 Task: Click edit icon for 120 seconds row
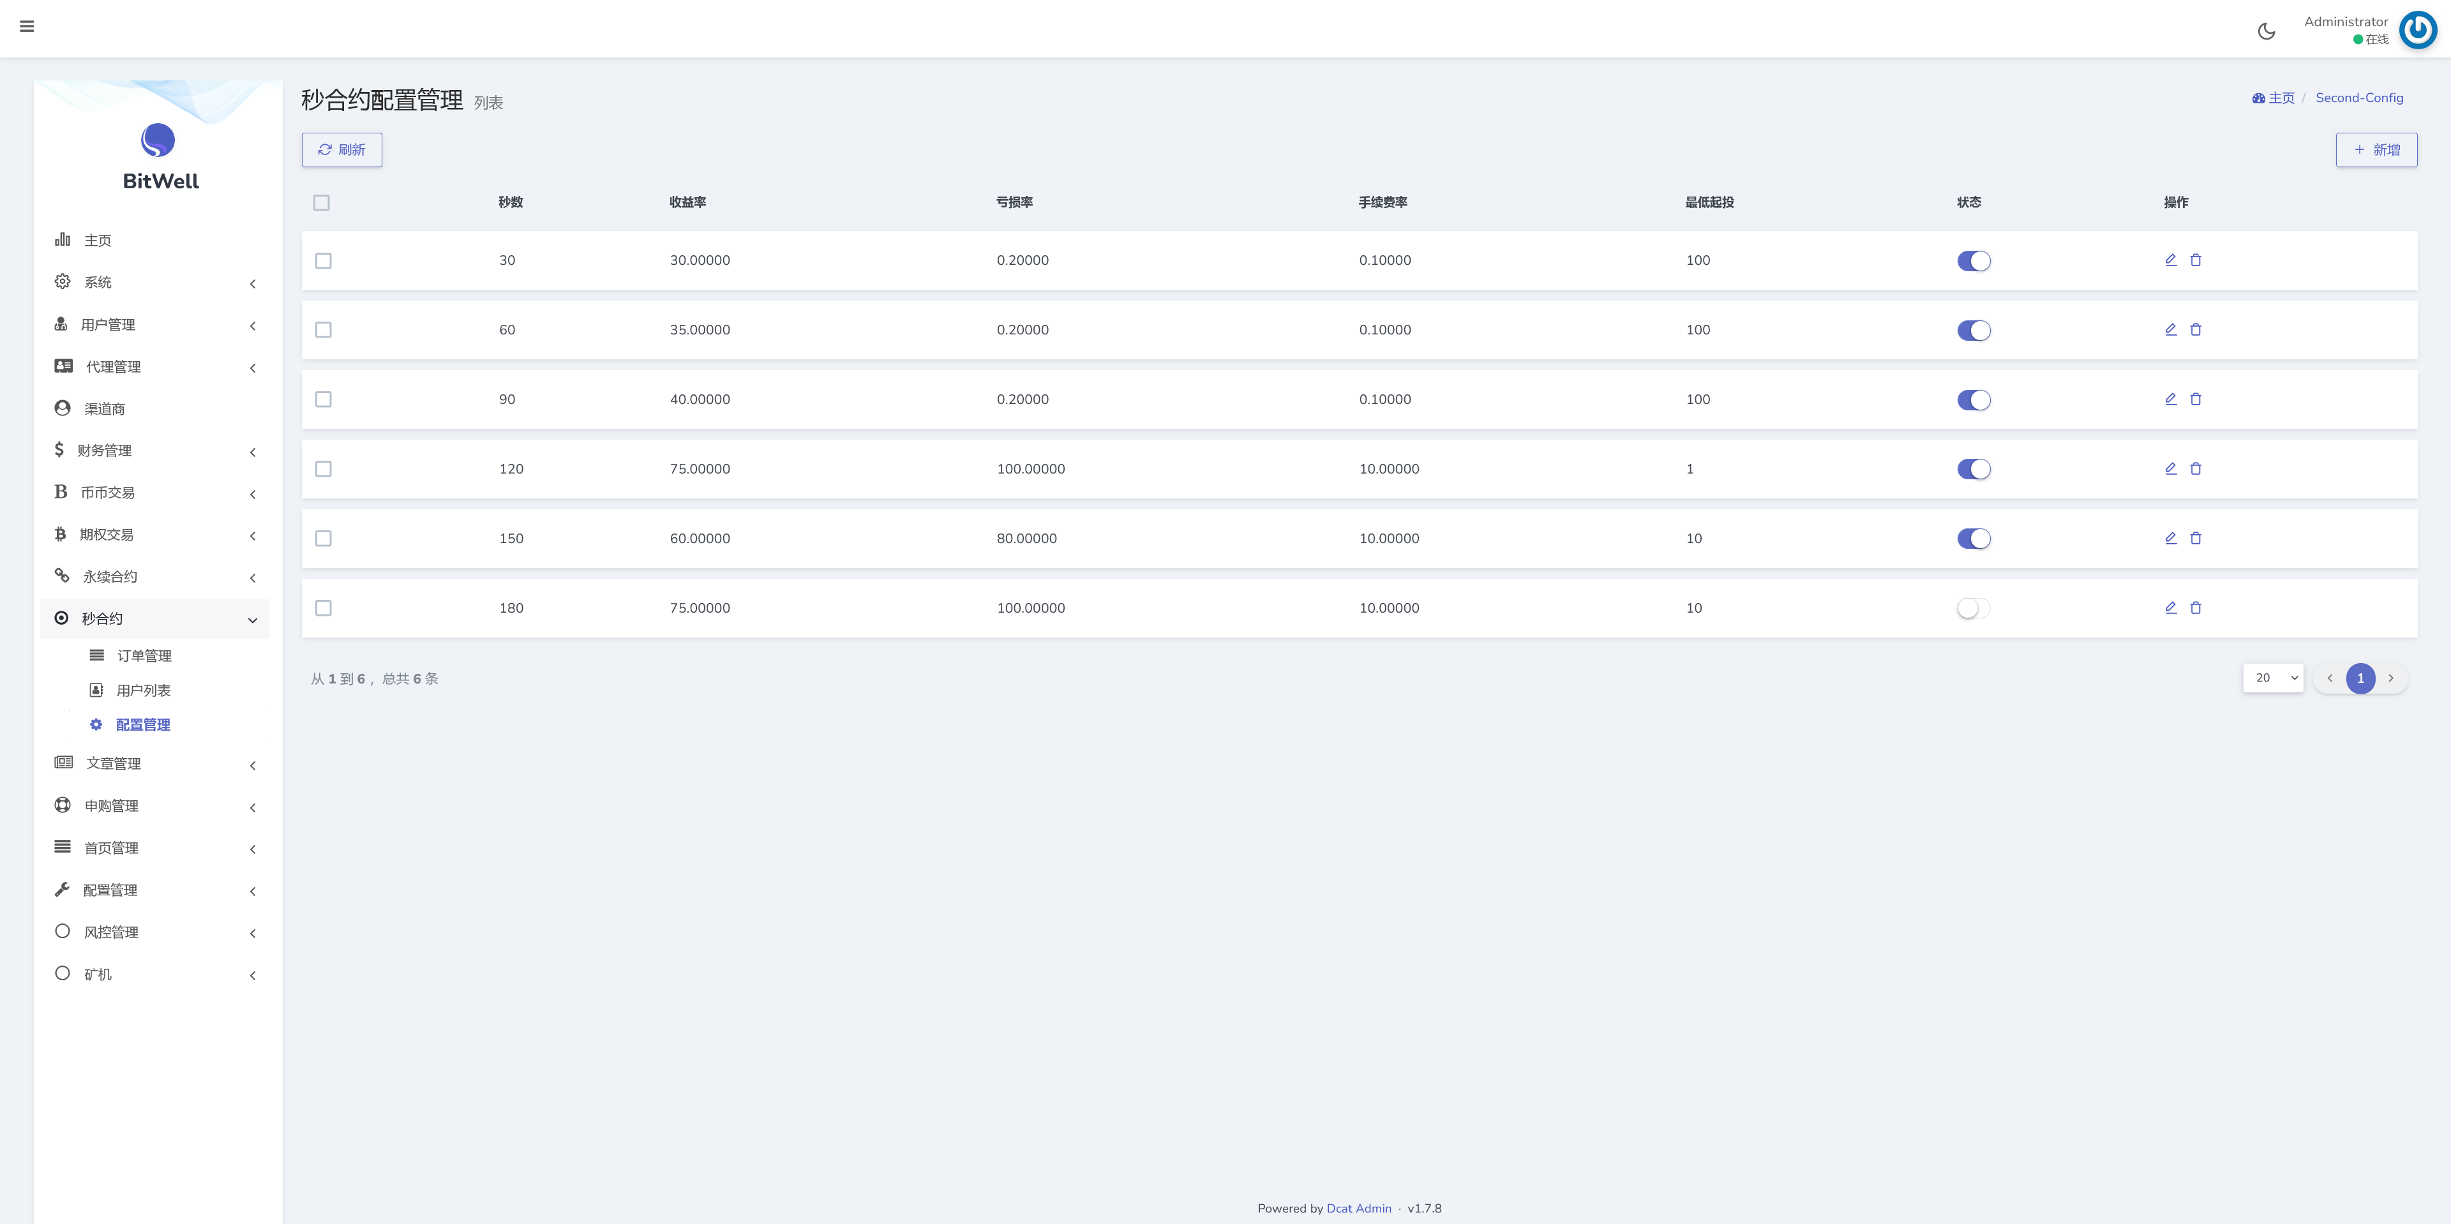2170,469
